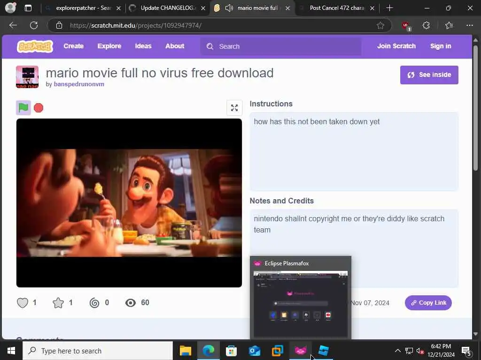Click the Copy Link button
481x360 pixels.
[x=428, y=303]
